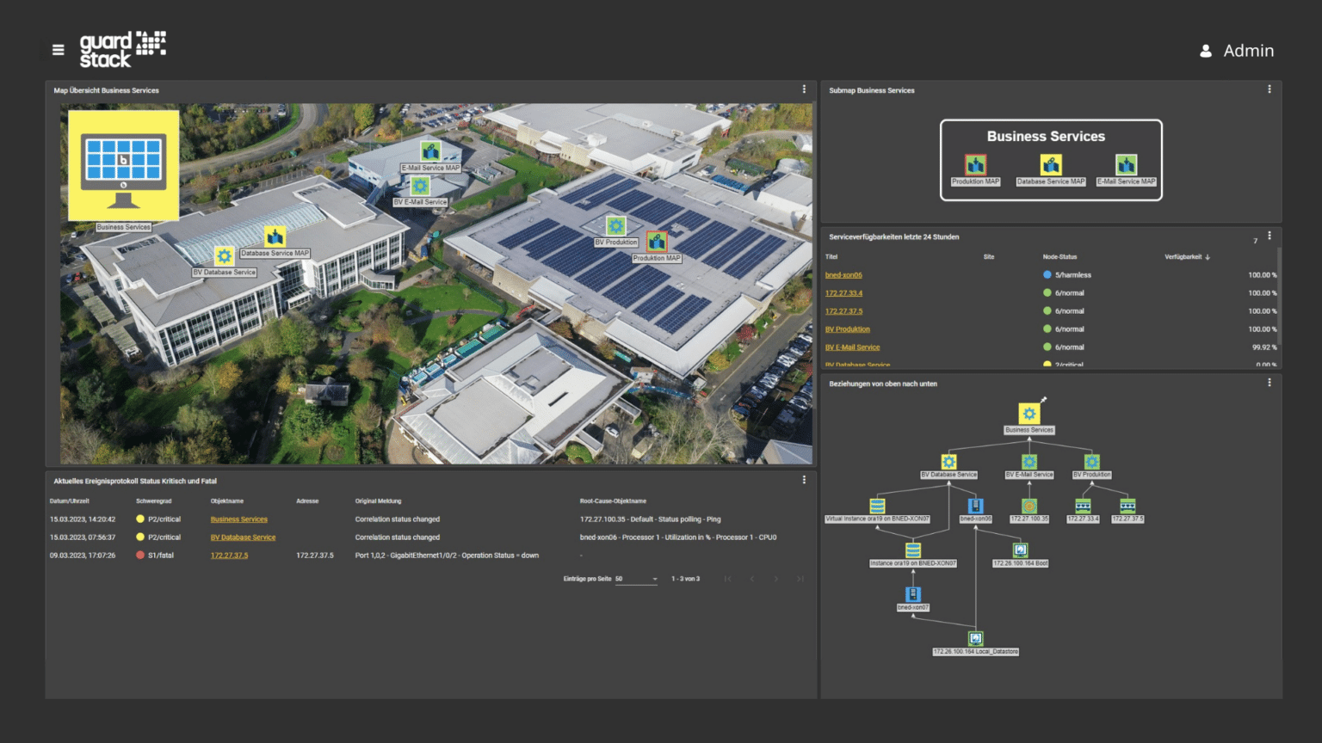Toggle the sidebar navigation hamburger menu

[58, 50]
